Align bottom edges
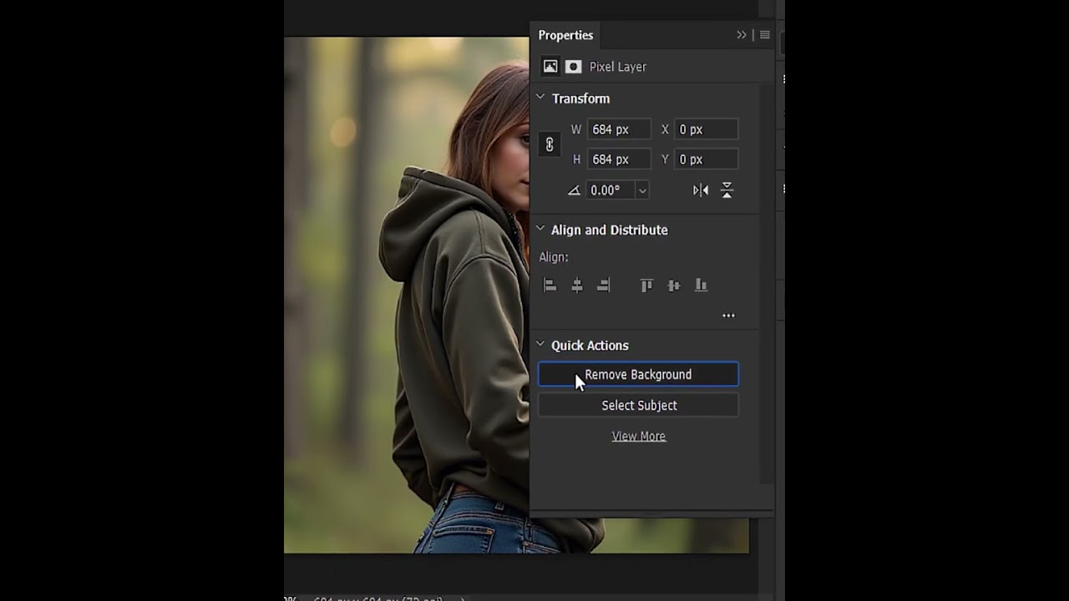 701,285
